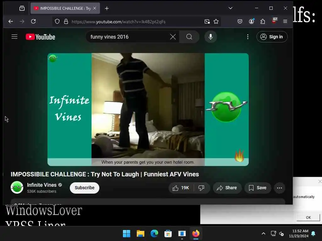This screenshot has height=241, width=322.
Task: Open the YouTube guide hamburger menu
Action: 14,37
